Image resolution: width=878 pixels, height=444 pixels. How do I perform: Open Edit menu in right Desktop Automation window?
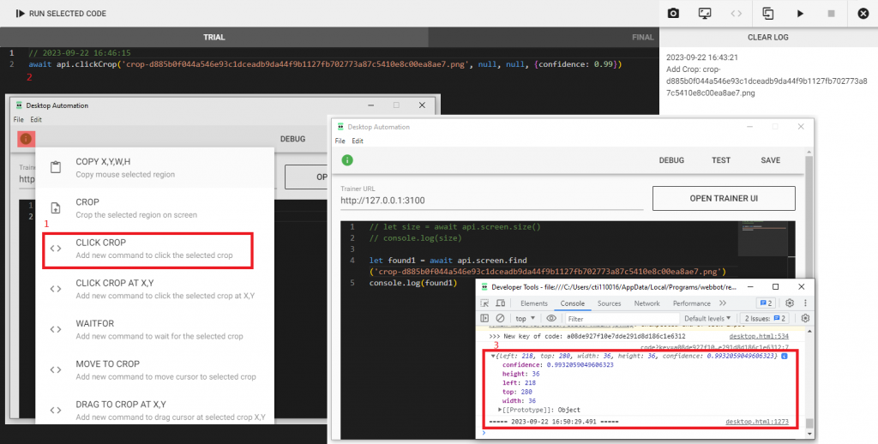click(358, 141)
